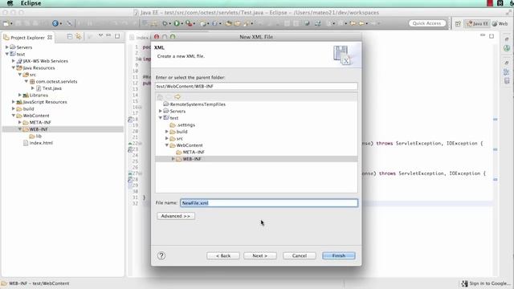Image resolution: width=514 pixels, height=289 pixels.
Task: Toggle Link with Editor in Project Explorer
Action: [x=79, y=36]
